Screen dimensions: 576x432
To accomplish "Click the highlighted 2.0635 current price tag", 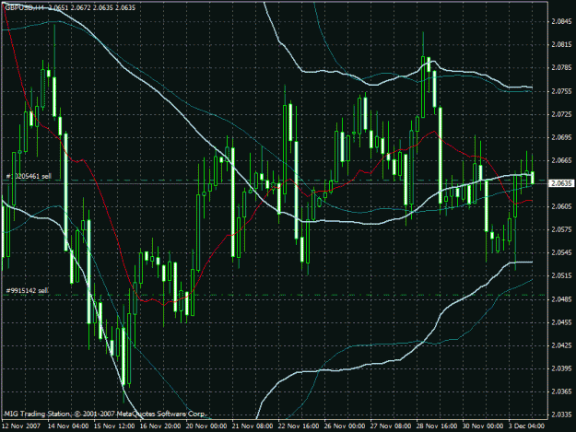I will (561, 183).
